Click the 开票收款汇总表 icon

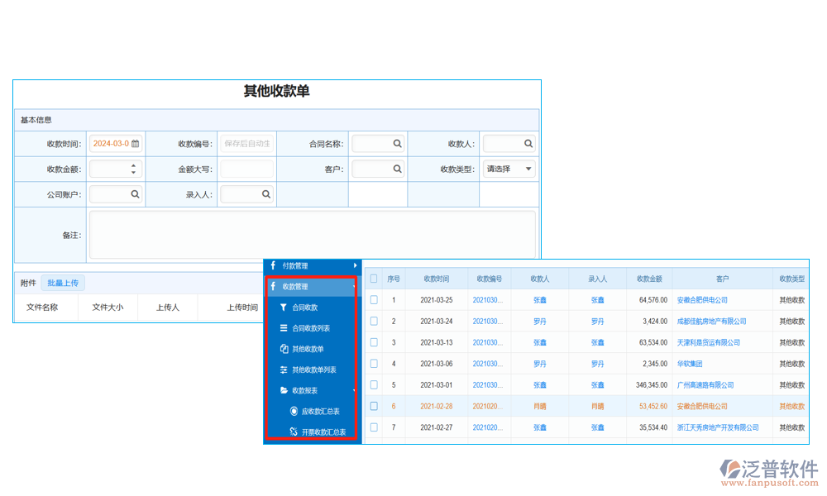[294, 430]
